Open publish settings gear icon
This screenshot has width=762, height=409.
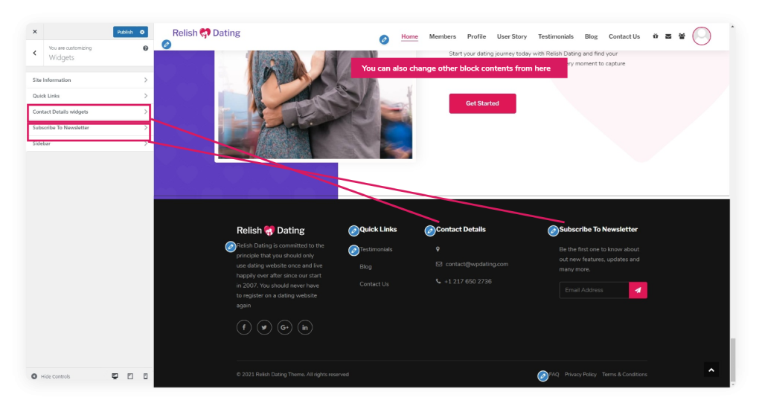point(142,32)
